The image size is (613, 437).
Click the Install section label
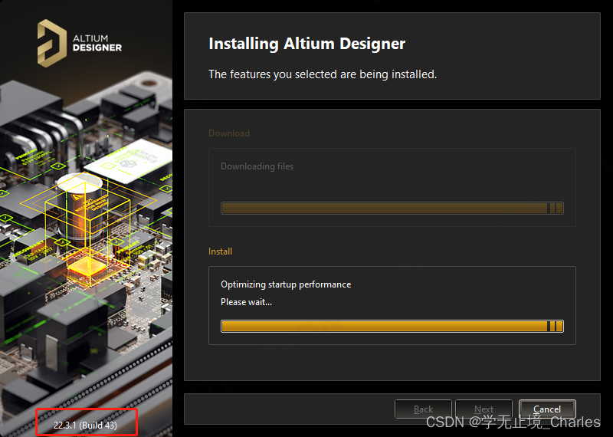[220, 251]
